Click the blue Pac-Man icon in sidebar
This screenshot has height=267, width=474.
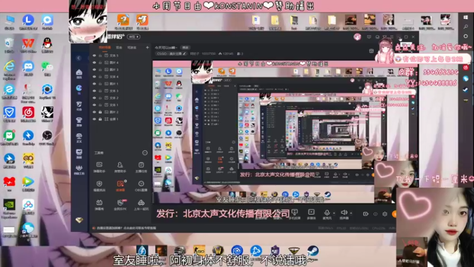pyautogui.click(x=79, y=88)
